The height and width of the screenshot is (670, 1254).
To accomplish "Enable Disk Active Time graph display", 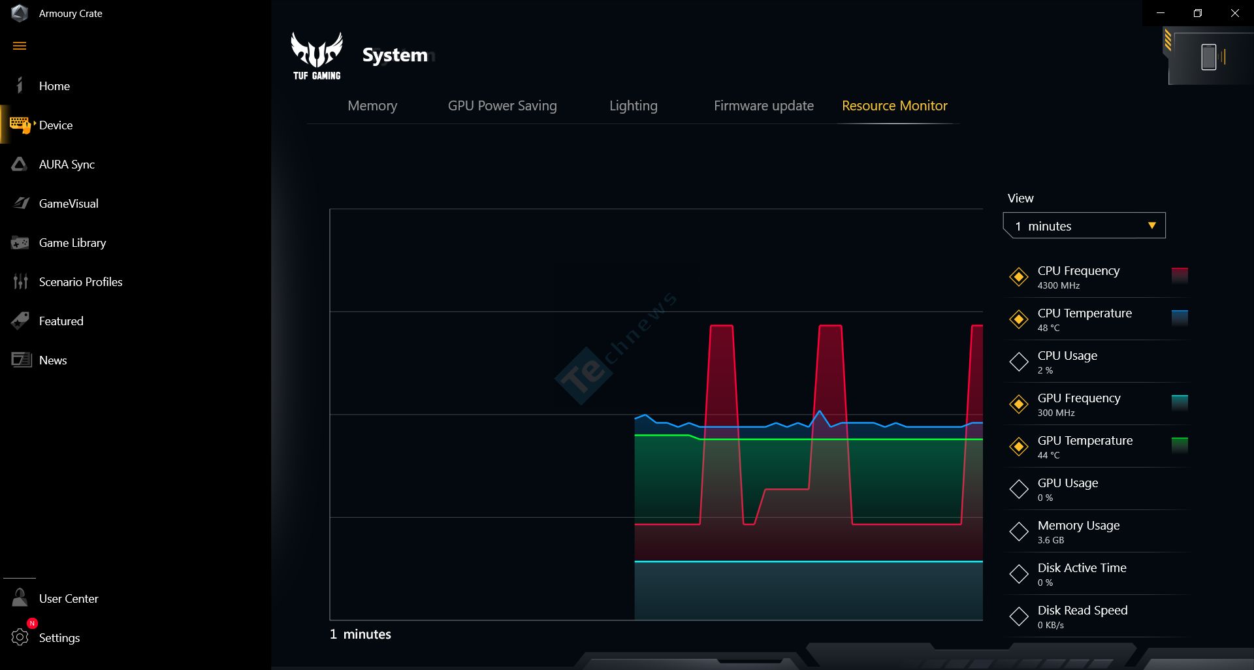I will 1019,574.
